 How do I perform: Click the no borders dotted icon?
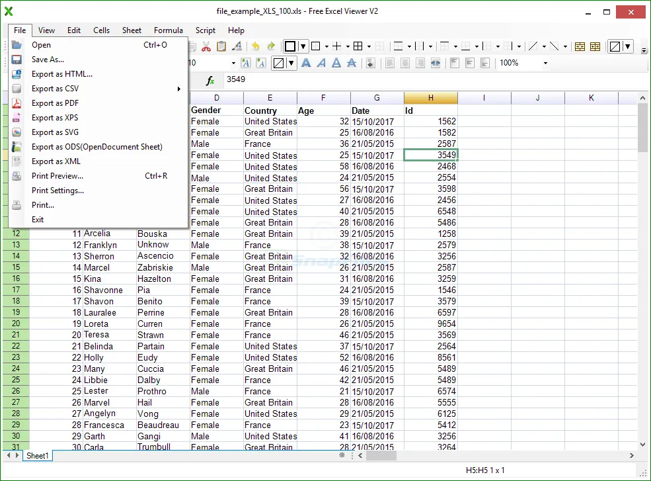click(379, 46)
